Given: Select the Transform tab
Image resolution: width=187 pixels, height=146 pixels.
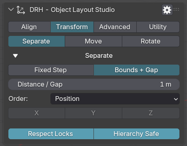Looking at the screenshot, I should [x=72, y=27].
